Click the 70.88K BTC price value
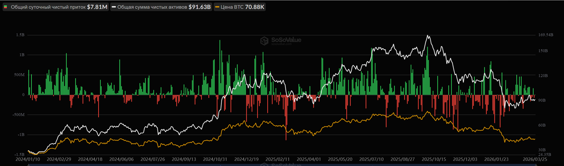Viewport: 564px width, 166px height. (x=254, y=7)
